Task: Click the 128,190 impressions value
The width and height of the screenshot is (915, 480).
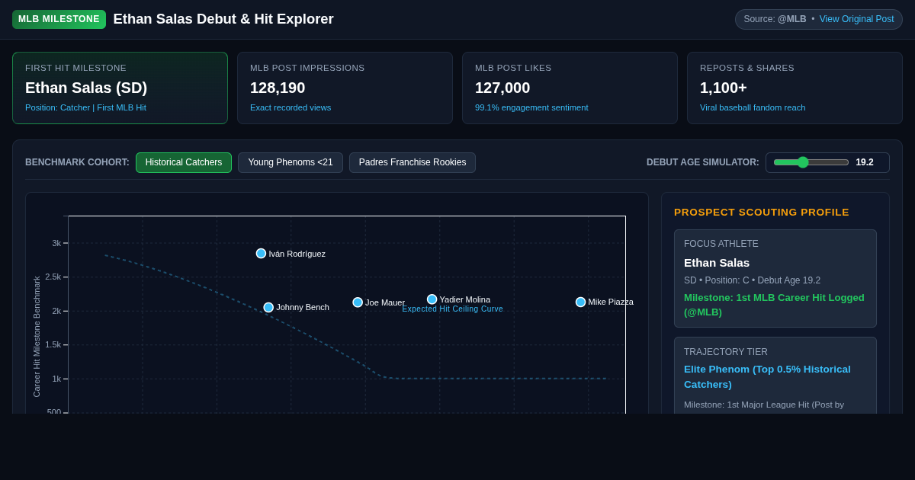Action: click(x=278, y=88)
